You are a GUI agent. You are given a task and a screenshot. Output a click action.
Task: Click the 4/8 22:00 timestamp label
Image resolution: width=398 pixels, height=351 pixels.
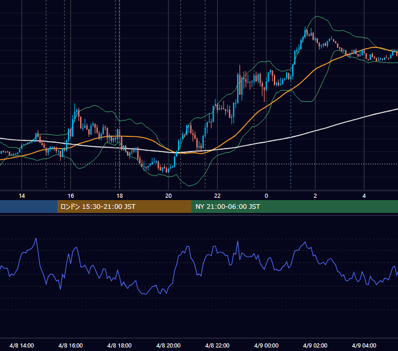pos(218,345)
